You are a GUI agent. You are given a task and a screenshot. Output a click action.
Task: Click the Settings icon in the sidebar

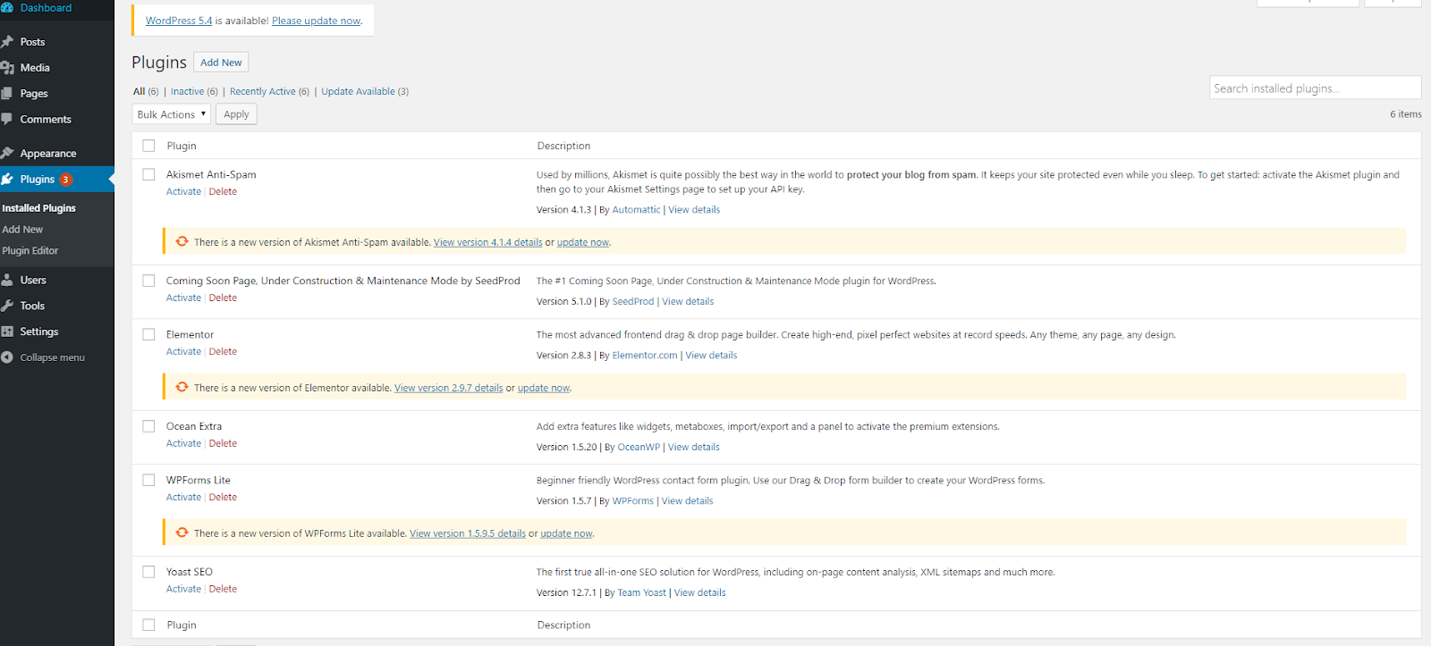click(x=7, y=331)
